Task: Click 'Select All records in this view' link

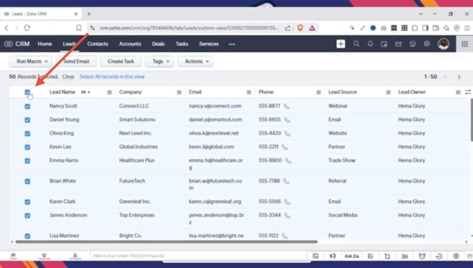Action: [112, 77]
